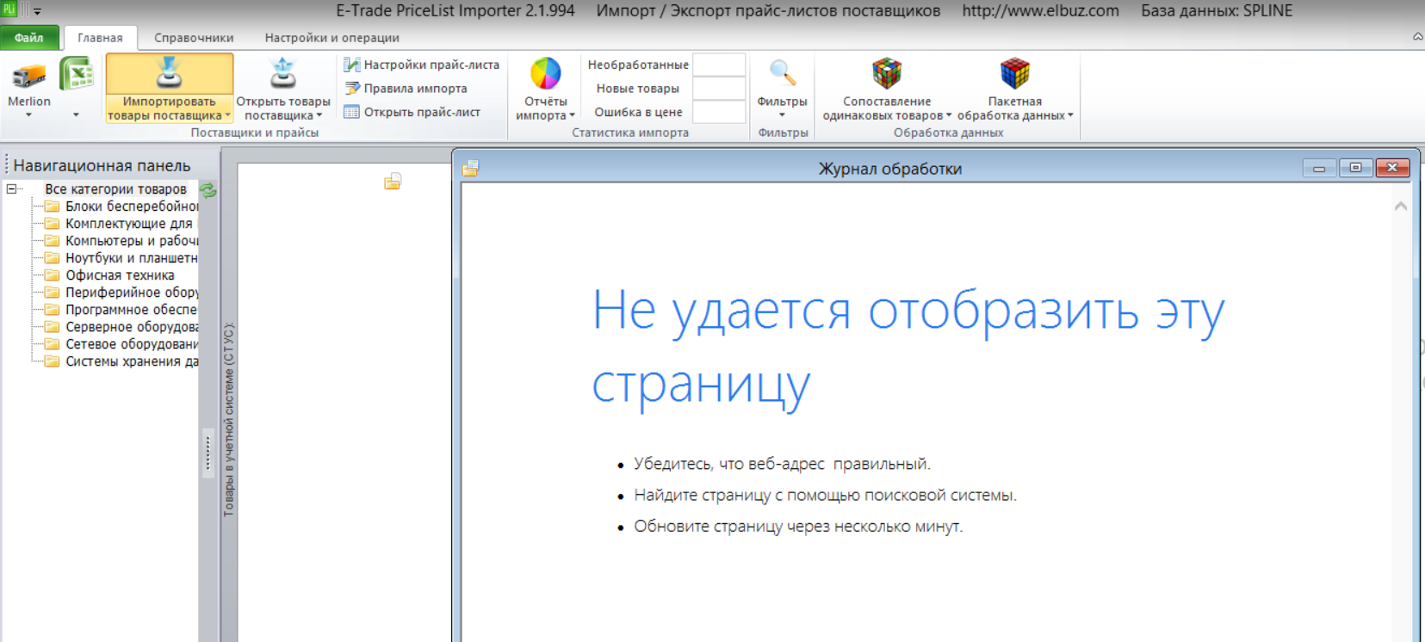Screen dimensions: 1425x642
Task: Expand the Фильтры dropdown arrow
Action: pos(782,115)
